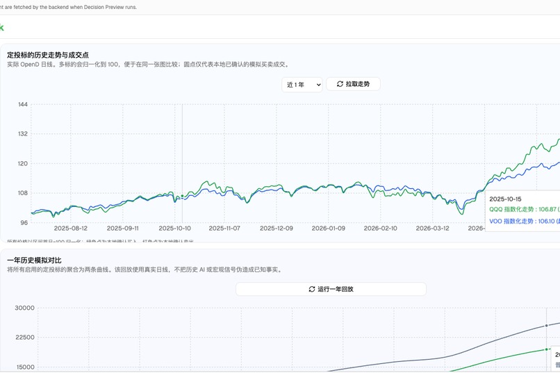
Task: Click the 2025-10-10 x-axis date label
Action: click(174, 229)
